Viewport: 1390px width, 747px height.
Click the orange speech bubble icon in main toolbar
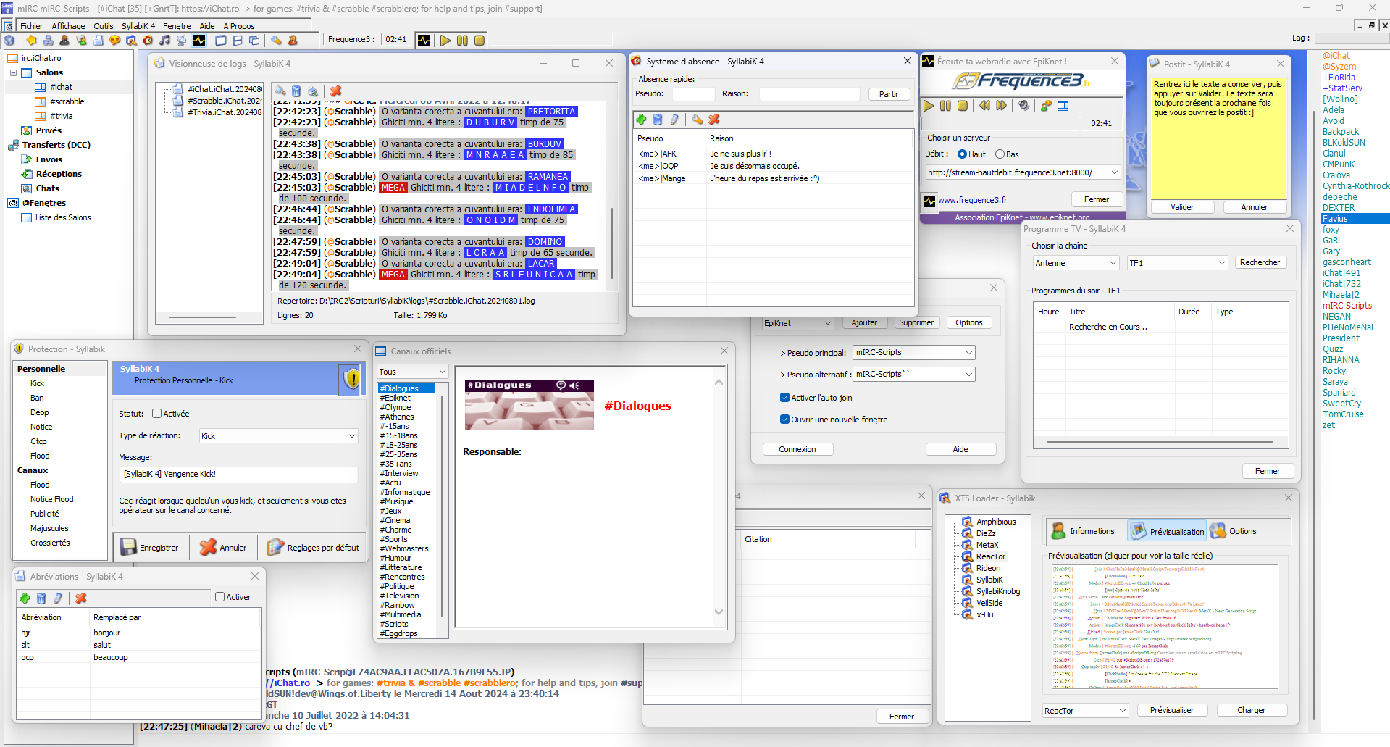click(x=114, y=41)
